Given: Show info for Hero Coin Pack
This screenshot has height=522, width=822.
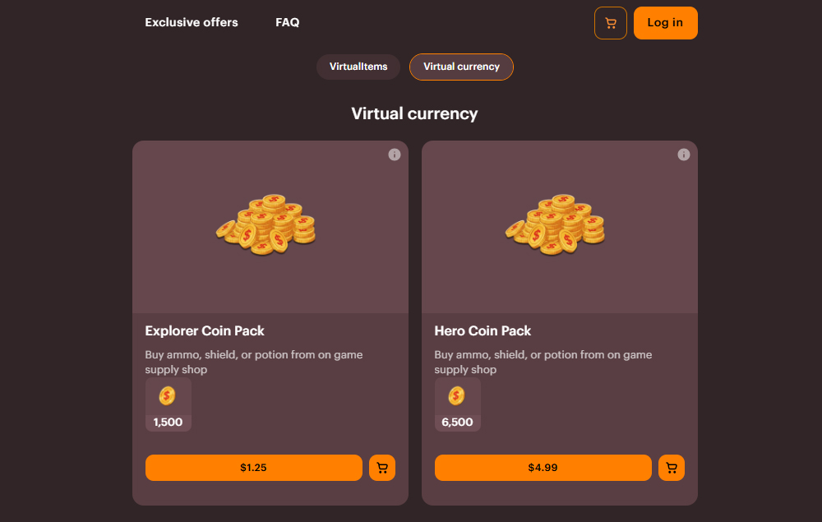Looking at the screenshot, I should pos(684,155).
